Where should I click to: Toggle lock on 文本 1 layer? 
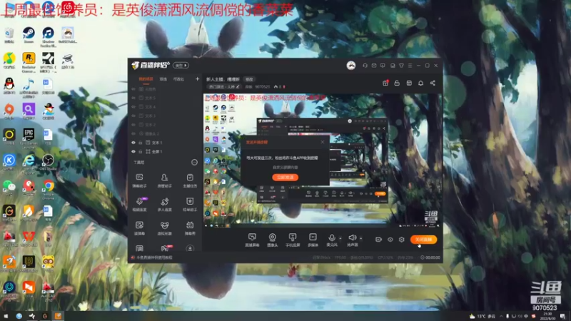[x=140, y=143]
